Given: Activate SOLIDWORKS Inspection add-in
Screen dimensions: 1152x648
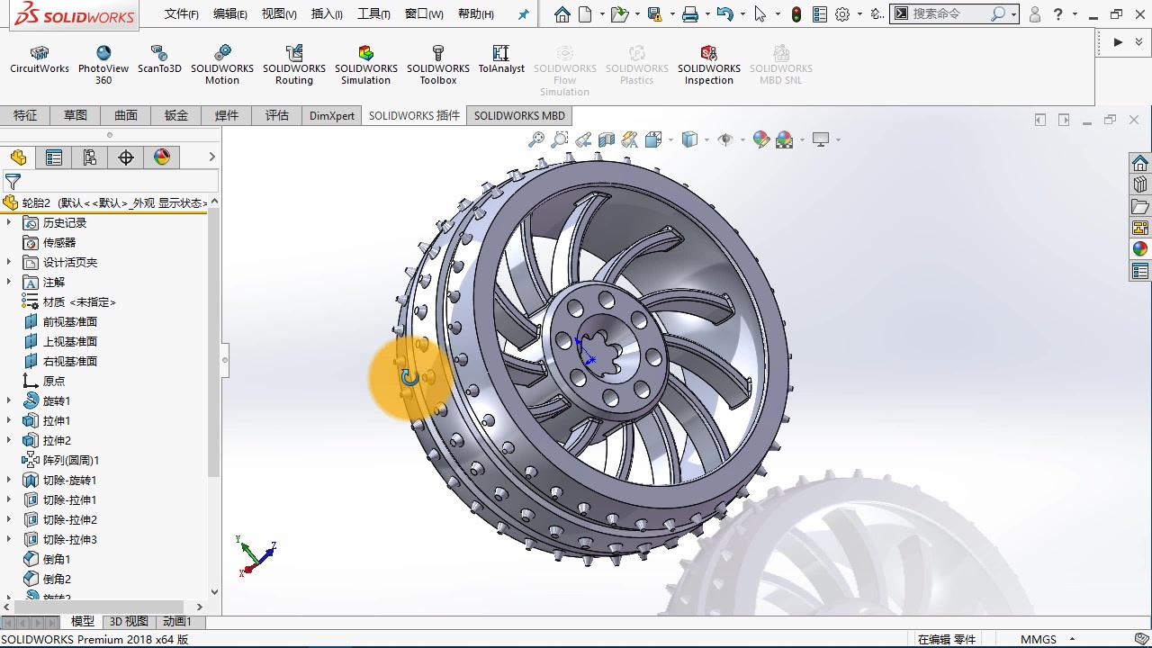Looking at the screenshot, I should (709, 66).
